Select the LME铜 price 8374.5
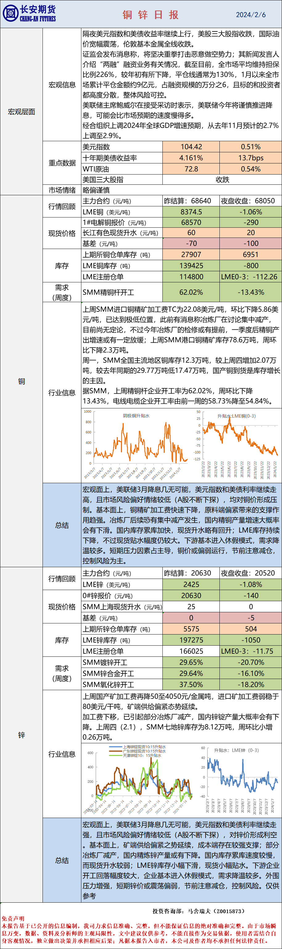 click(x=191, y=212)
